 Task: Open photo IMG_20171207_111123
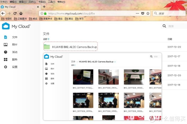[83, 77]
